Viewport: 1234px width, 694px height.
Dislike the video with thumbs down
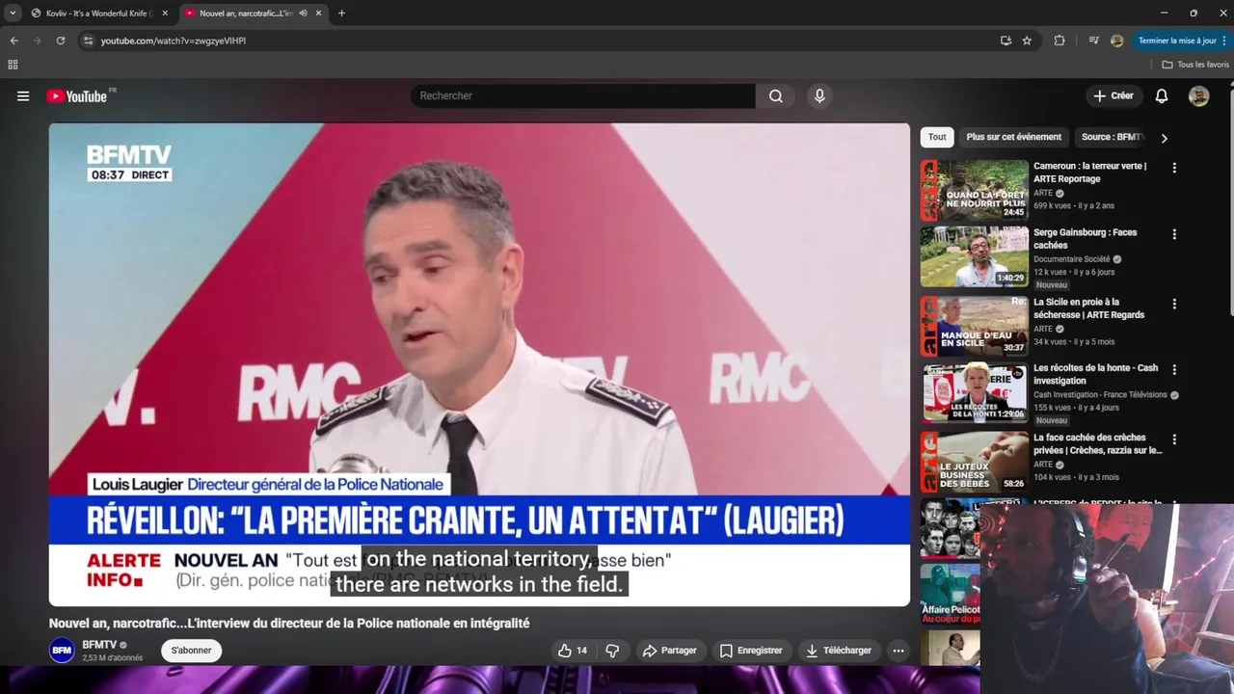(612, 651)
